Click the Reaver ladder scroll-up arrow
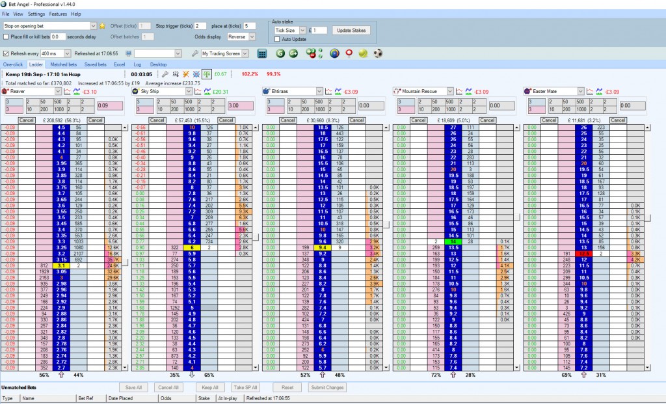This screenshot has width=666, height=404. (125, 128)
